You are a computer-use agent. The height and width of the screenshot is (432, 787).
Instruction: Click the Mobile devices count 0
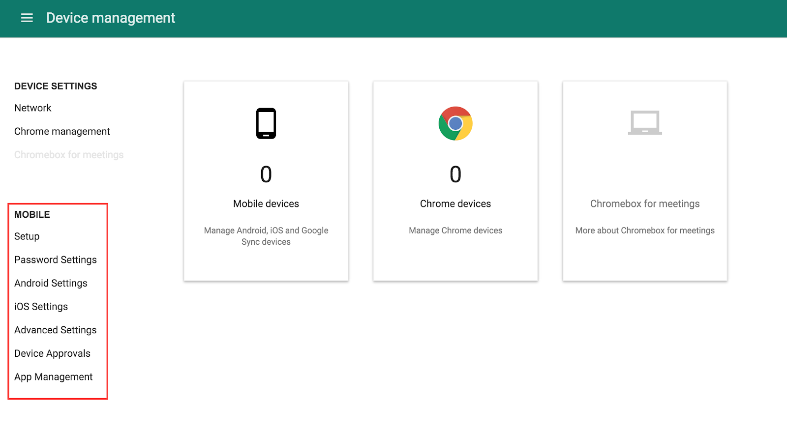pyautogui.click(x=266, y=174)
